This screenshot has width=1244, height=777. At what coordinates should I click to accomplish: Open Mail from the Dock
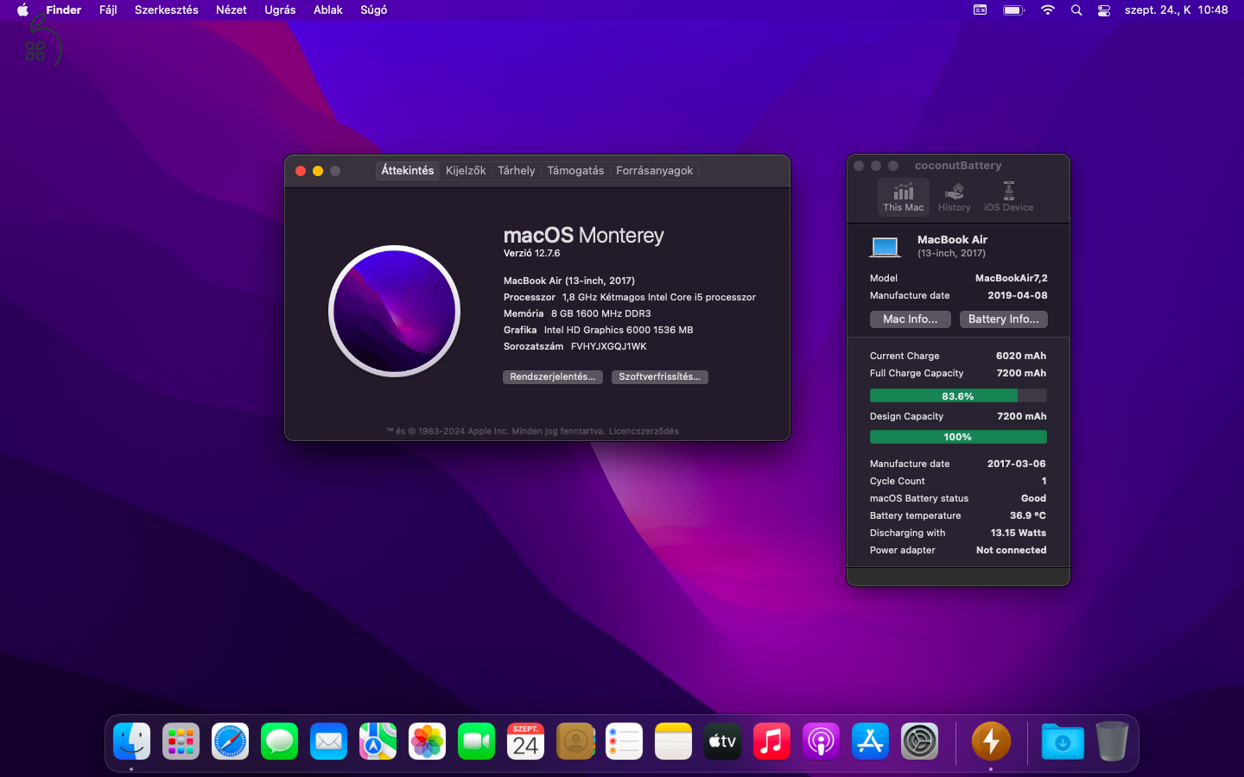(x=328, y=742)
